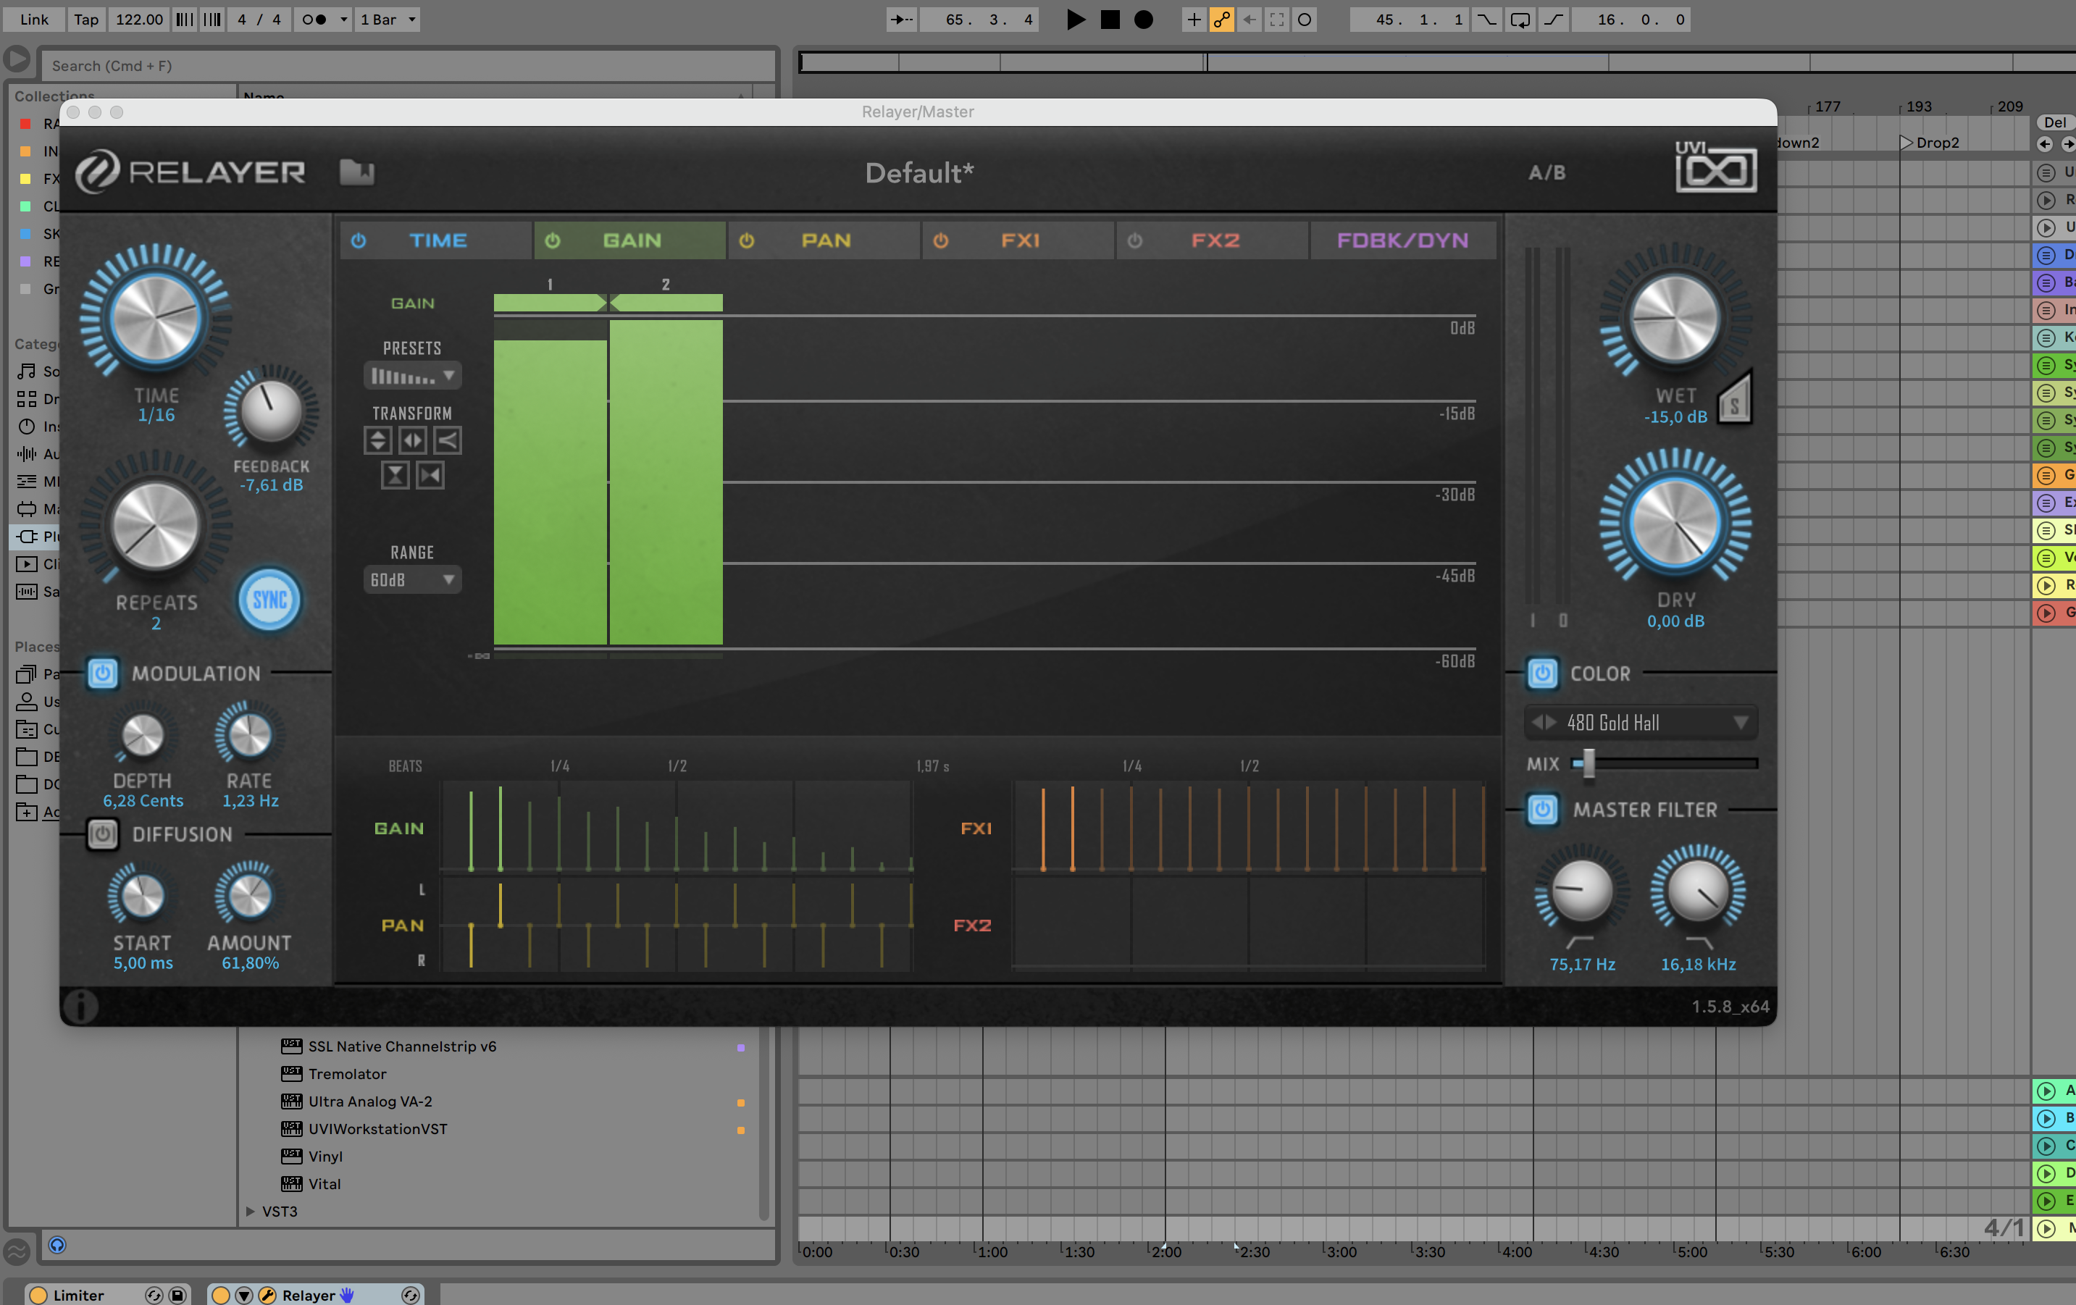Click the mirror transform icon
Screen dimensions: 2076x1305
430,475
